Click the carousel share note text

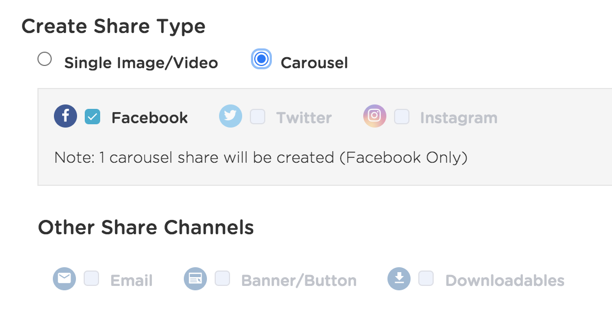point(261,157)
